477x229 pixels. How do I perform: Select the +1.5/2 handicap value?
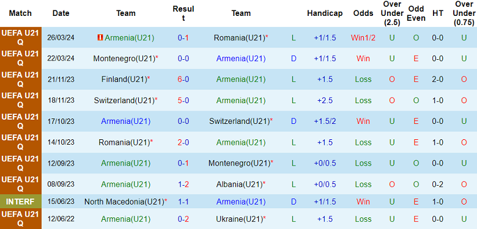(x=325, y=122)
